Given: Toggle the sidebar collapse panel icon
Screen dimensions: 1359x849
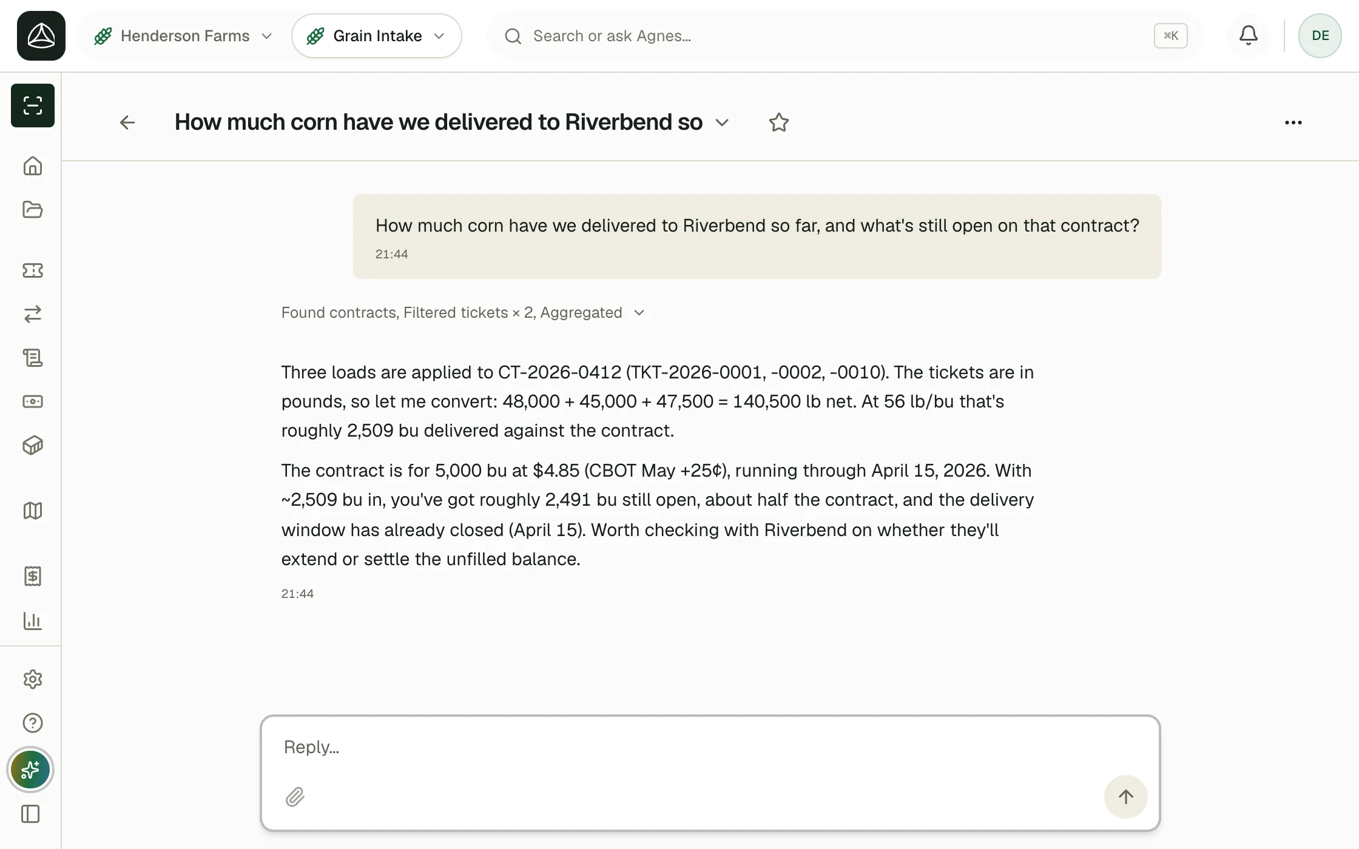Looking at the screenshot, I should point(30,814).
